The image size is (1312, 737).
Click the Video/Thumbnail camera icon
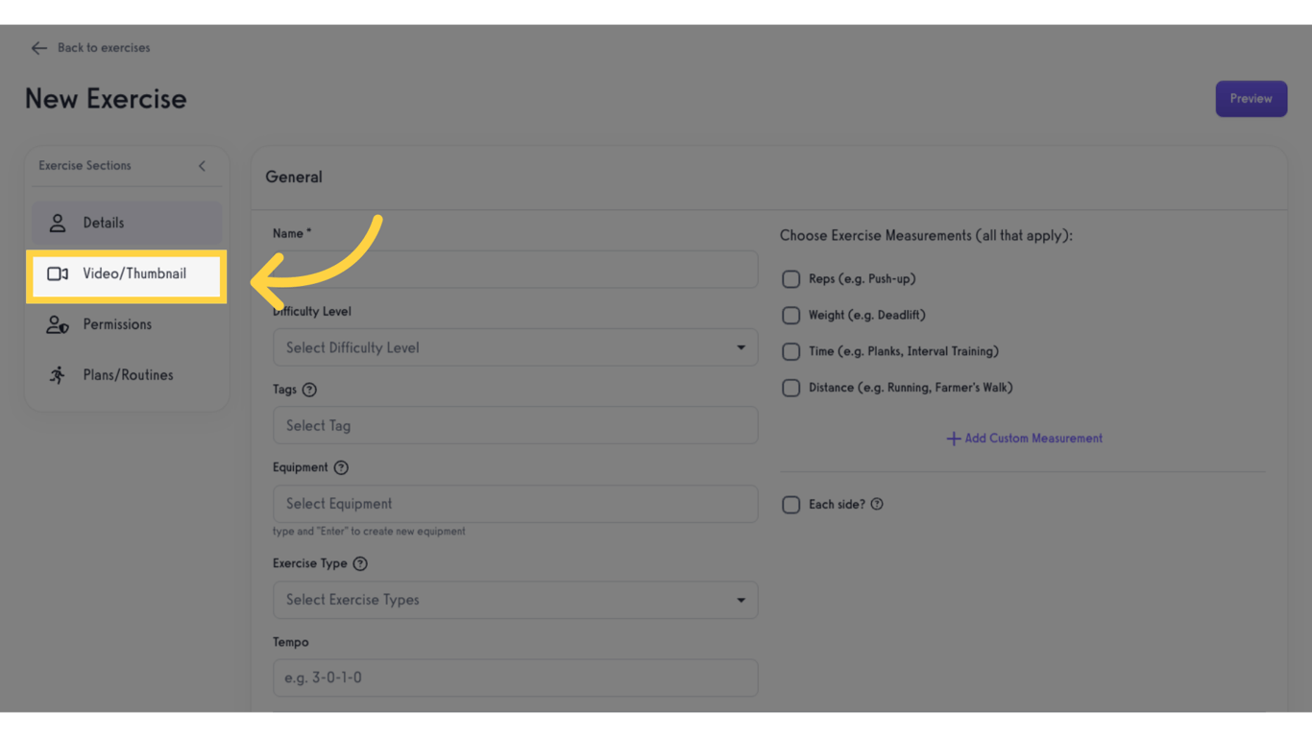58,273
